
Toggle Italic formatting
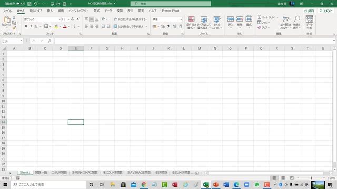click(x=31, y=26)
